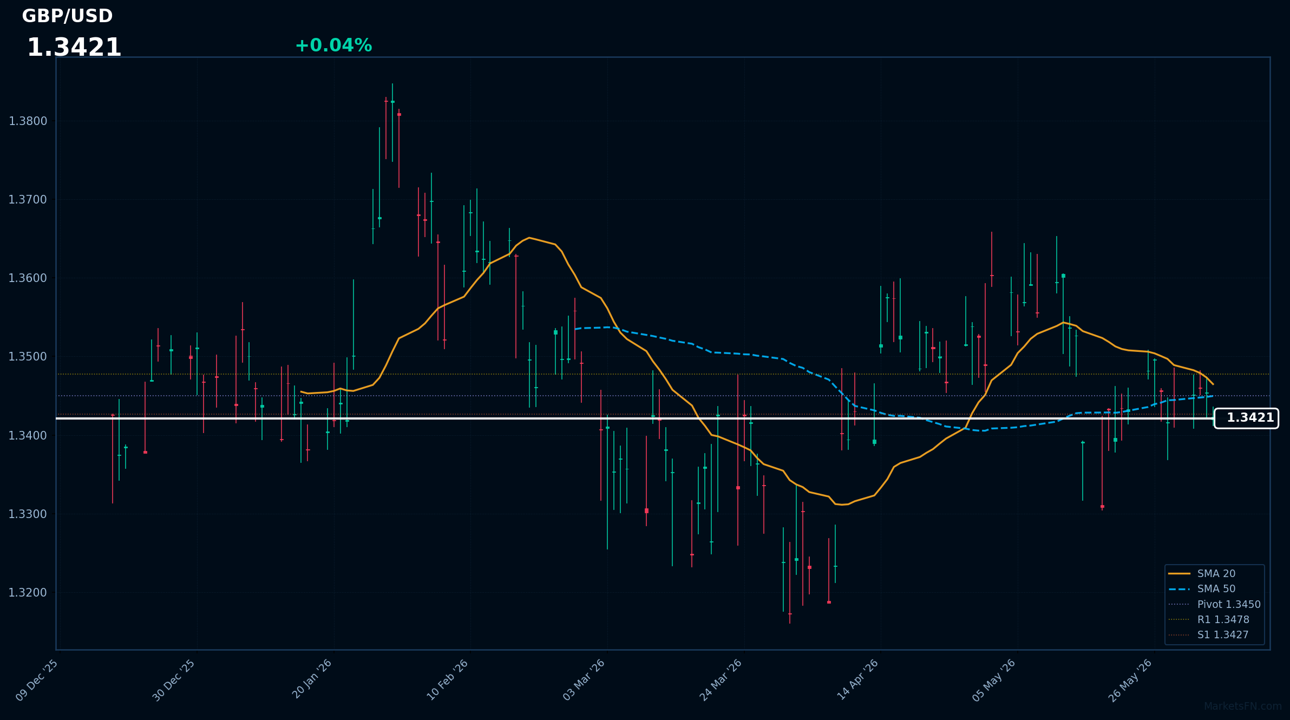The width and height of the screenshot is (1290, 720).
Task: Click the 24 Mar '26 date label
Action: tap(721, 680)
